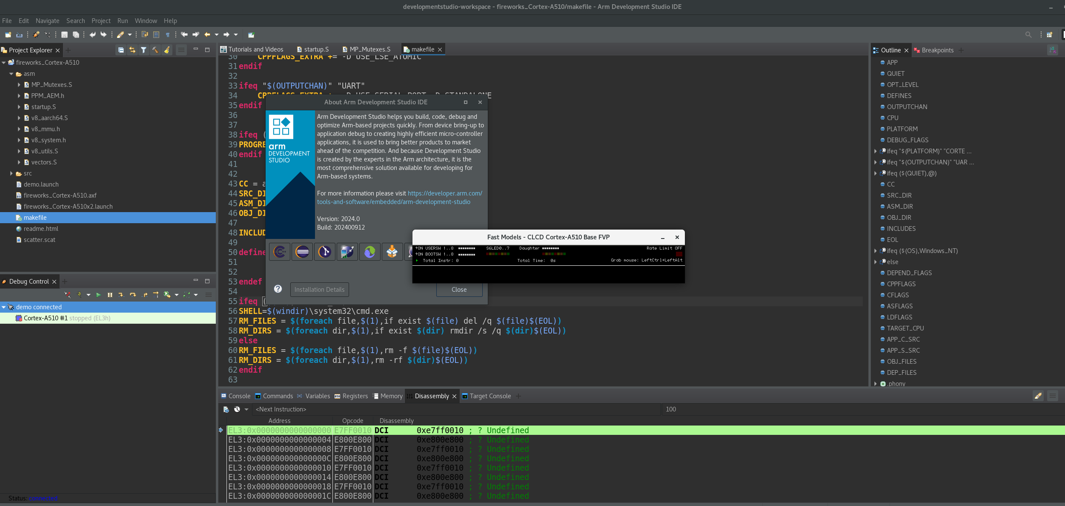Open the Back history dropdown arrow
Viewport: 1065px width, 506px height.
[x=217, y=34]
